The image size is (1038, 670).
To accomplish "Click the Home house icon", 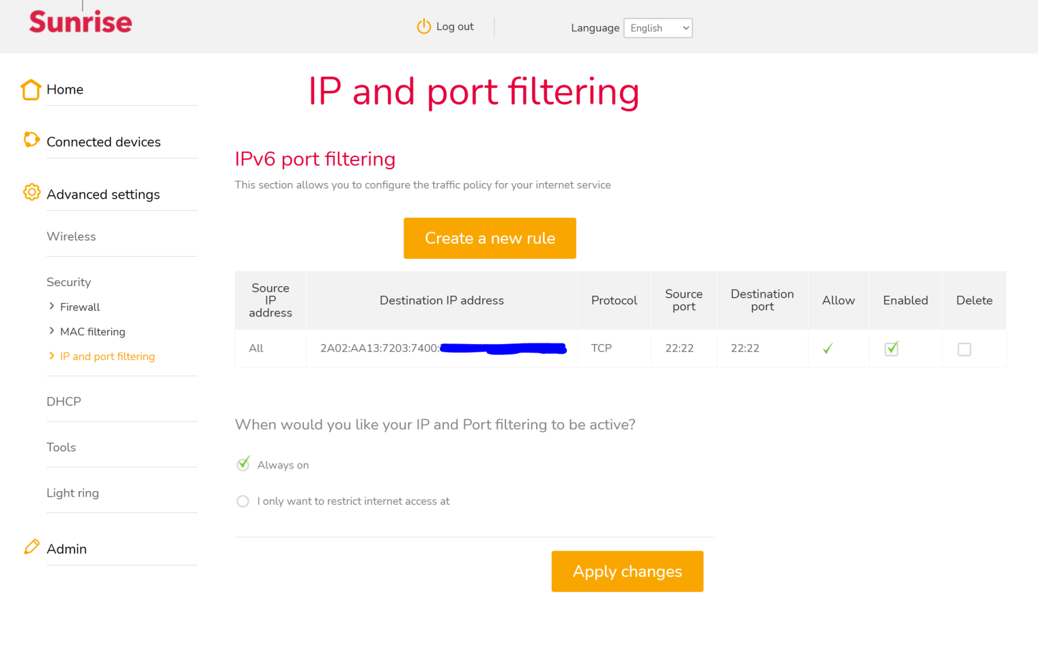I will pyautogui.click(x=31, y=89).
